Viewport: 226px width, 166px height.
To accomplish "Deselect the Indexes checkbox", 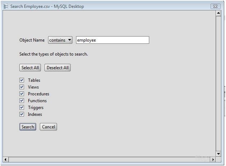I will coord(22,114).
